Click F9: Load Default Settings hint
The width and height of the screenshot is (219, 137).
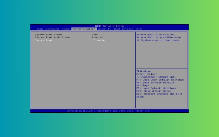pyautogui.click(x=156, y=88)
